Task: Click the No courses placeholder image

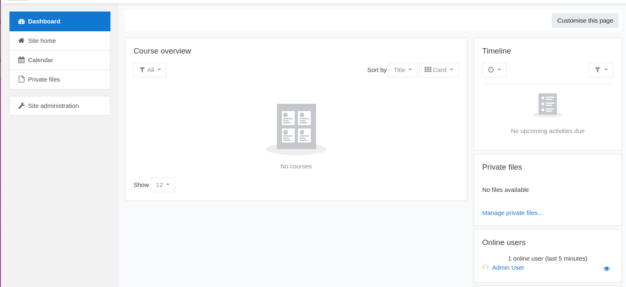Action: coord(296,129)
